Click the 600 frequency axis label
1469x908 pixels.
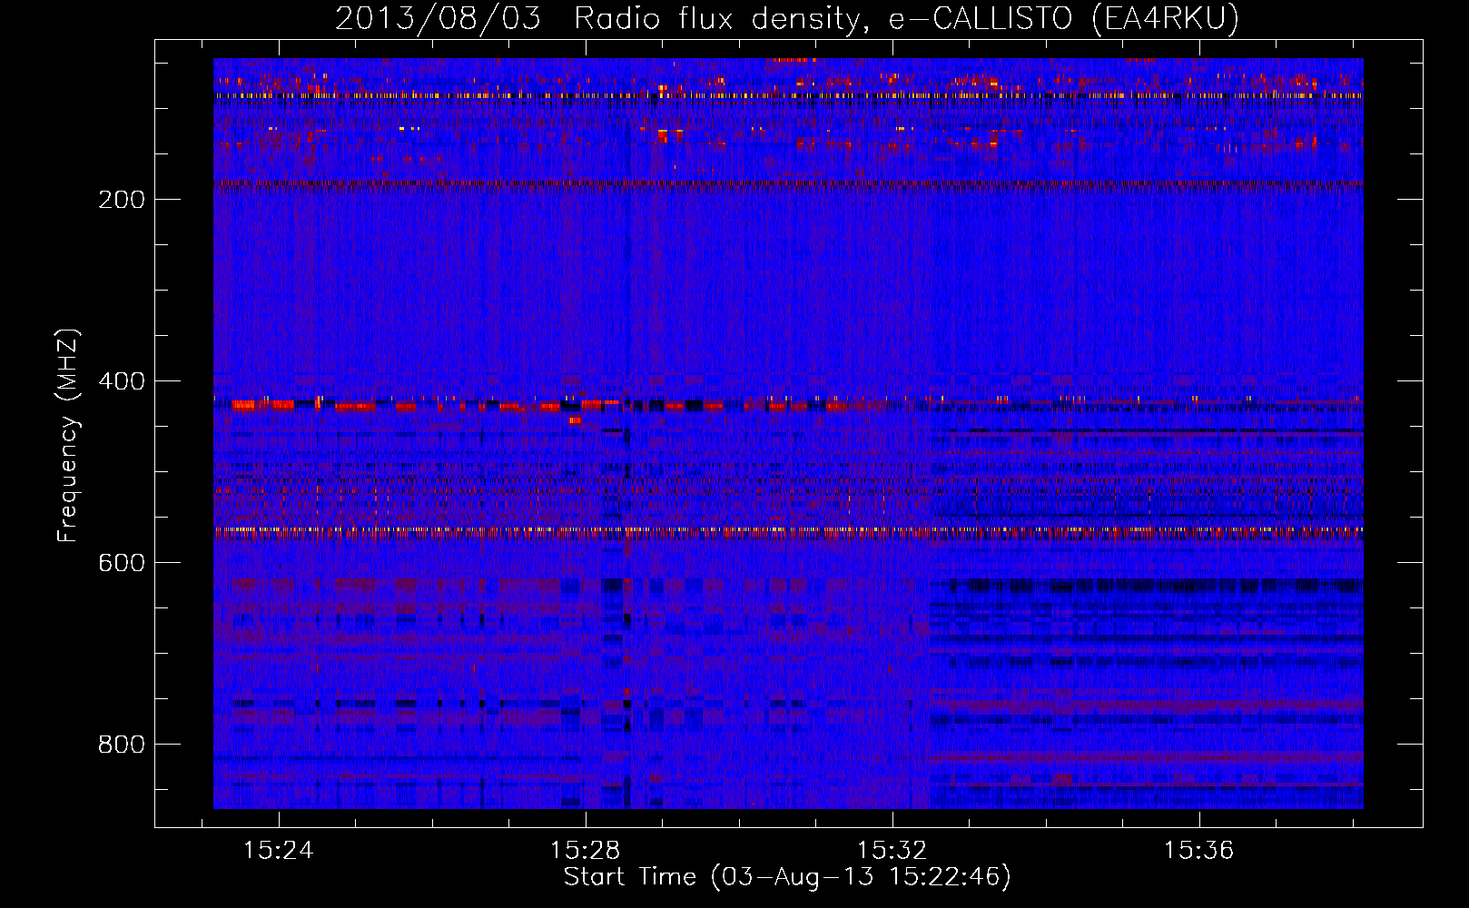click(121, 563)
